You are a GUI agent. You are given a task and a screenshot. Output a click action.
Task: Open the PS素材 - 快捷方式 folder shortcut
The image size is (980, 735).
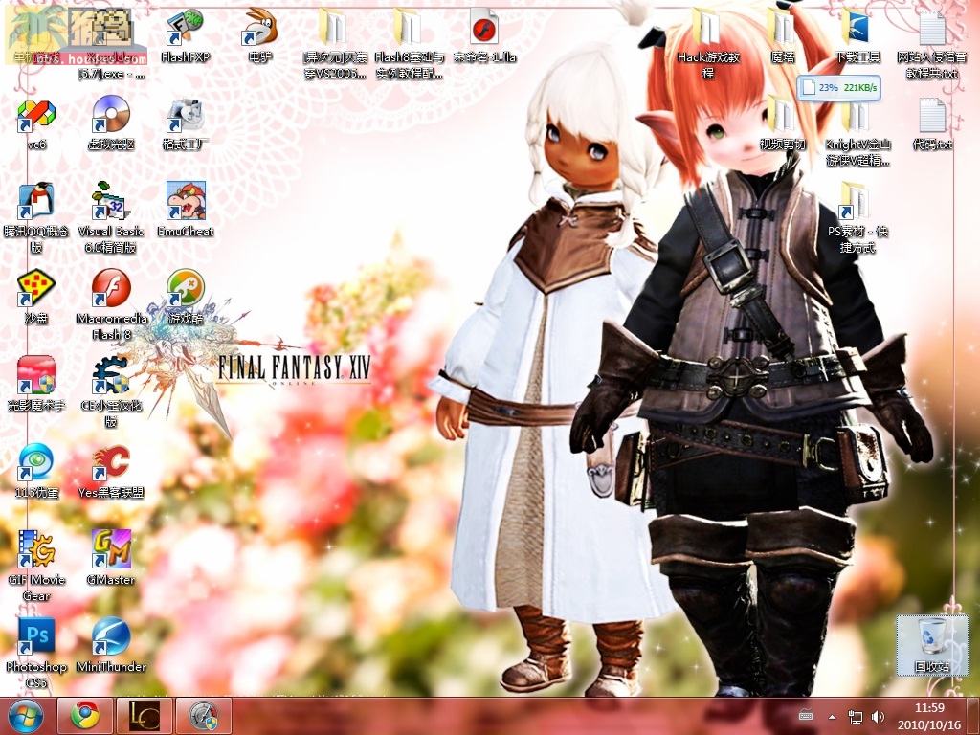[x=857, y=219]
